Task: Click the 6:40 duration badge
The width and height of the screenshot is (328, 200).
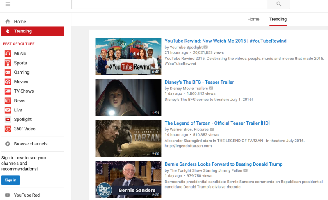Action: click(156, 72)
